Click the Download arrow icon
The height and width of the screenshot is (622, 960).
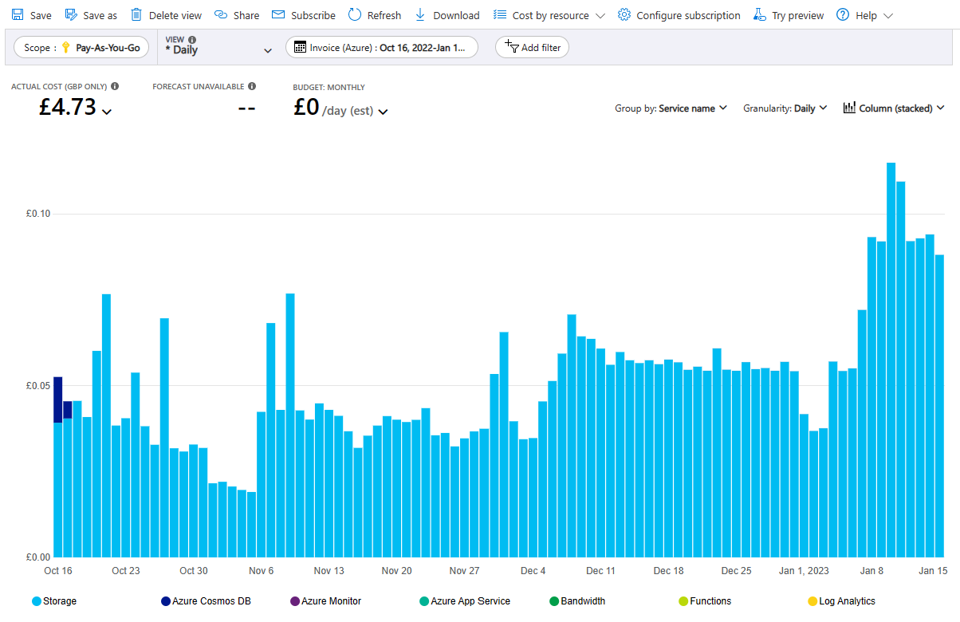coord(420,15)
